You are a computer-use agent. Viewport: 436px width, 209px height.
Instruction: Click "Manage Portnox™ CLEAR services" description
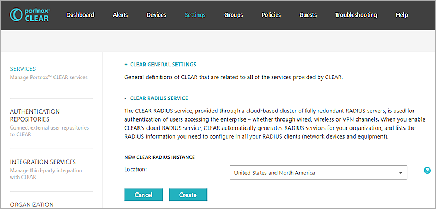click(x=49, y=77)
